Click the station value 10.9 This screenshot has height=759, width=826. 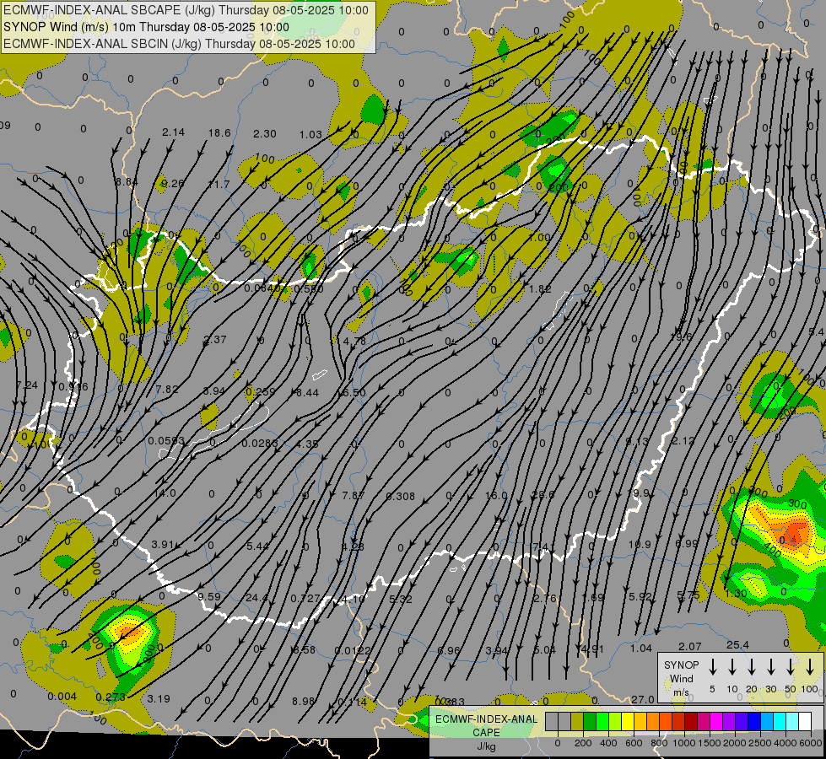click(640, 544)
